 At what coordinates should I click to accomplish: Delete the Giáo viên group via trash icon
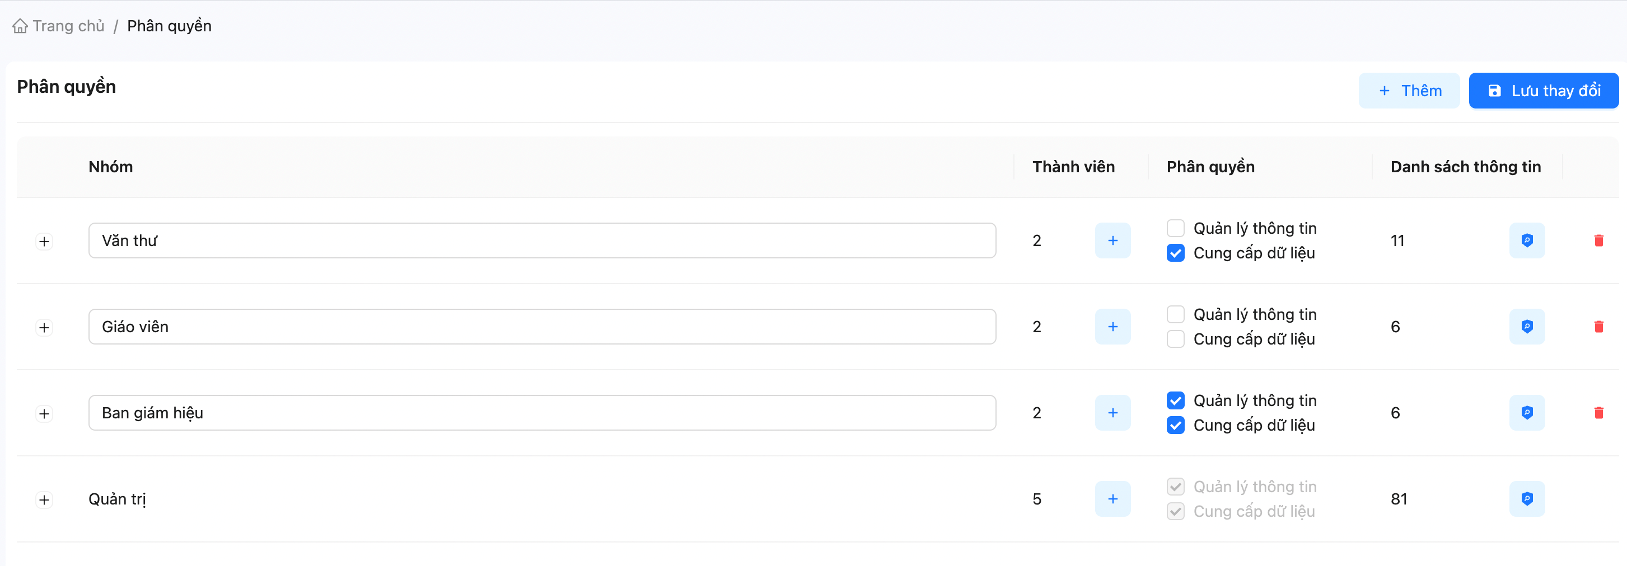1598,327
